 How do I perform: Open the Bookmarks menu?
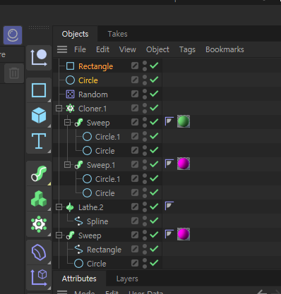point(225,49)
